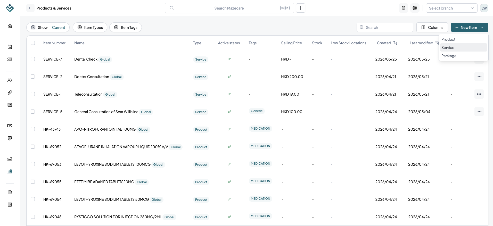Open the mail inbox sidebar icon

point(10,105)
